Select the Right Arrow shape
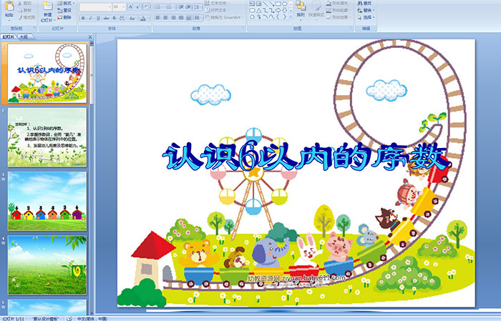The width and height of the screenshot is (501, 321). pyautogui.click(x=278, y=10)
